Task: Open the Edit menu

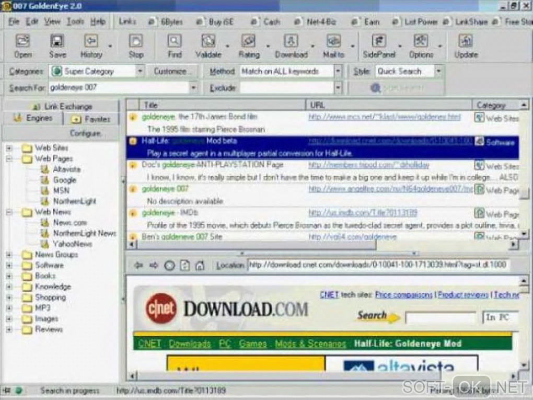Action: click(32, 21)
